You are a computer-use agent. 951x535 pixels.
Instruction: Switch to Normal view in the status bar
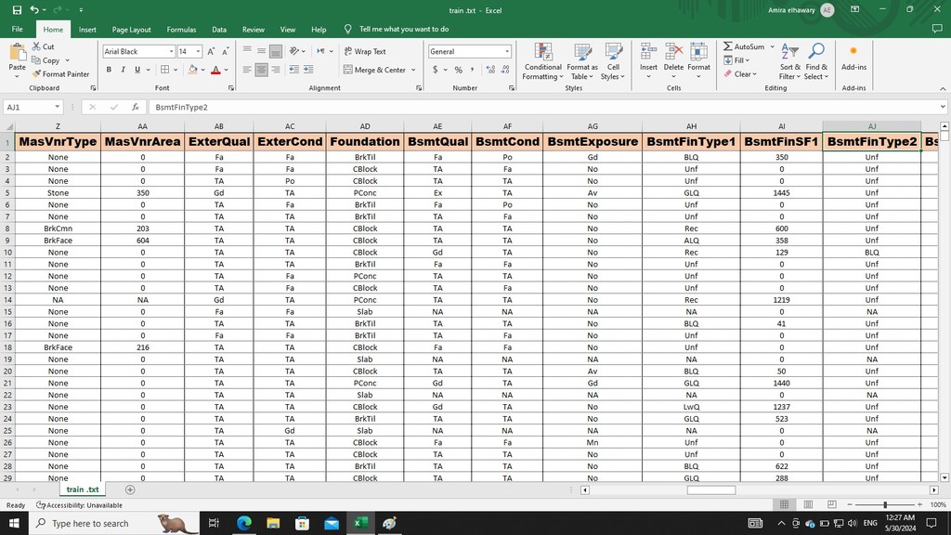(784, 504)
